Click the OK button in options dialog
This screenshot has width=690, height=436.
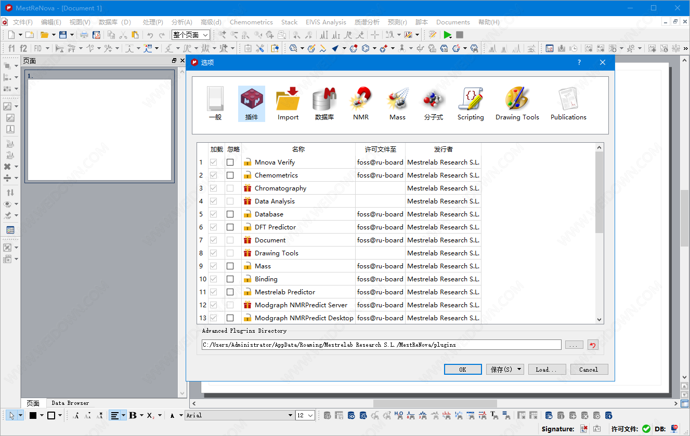[463, 370]
